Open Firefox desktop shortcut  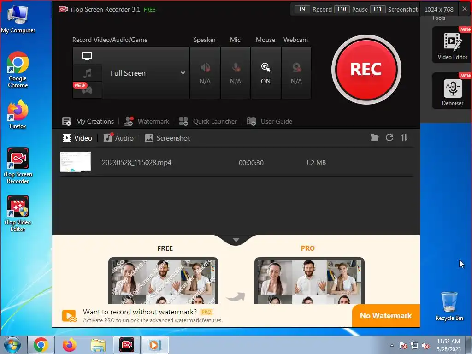click(18, 114)
